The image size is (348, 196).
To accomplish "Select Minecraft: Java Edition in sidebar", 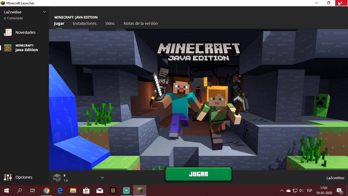I will 24,48.
